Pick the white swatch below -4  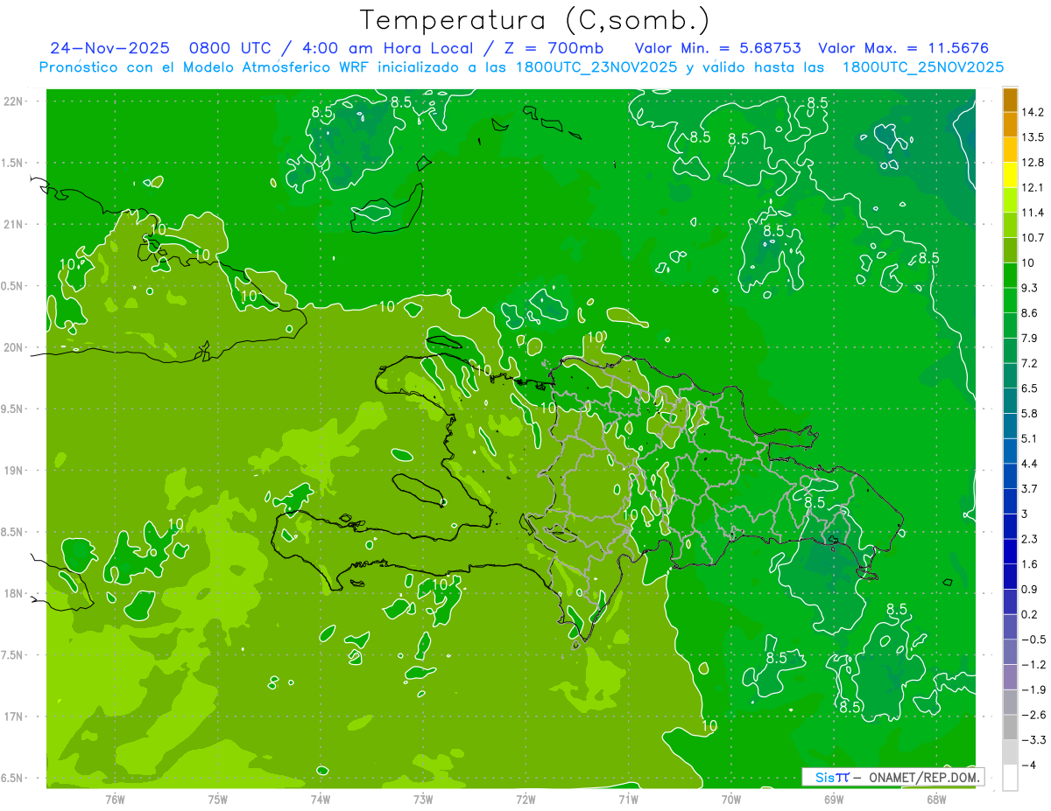1010,777
